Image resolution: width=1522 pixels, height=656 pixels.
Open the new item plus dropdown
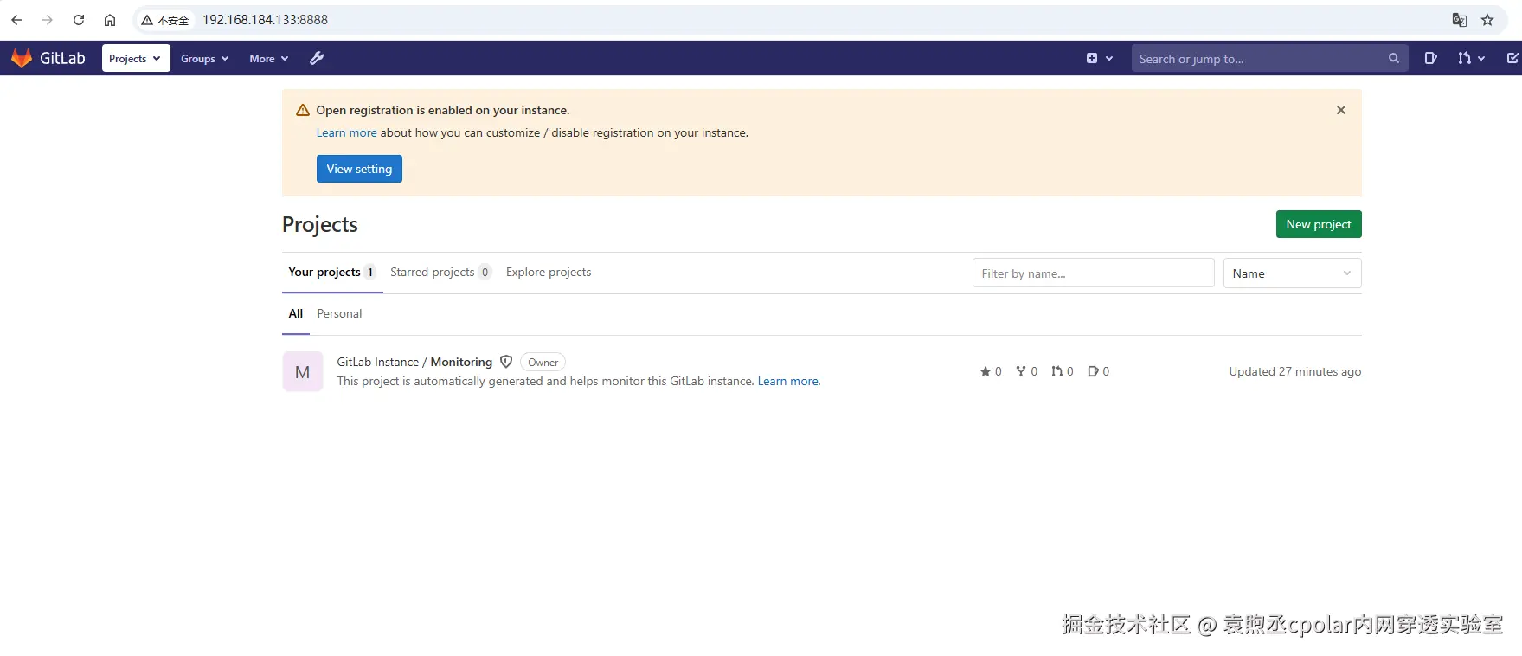point(1100,58)
